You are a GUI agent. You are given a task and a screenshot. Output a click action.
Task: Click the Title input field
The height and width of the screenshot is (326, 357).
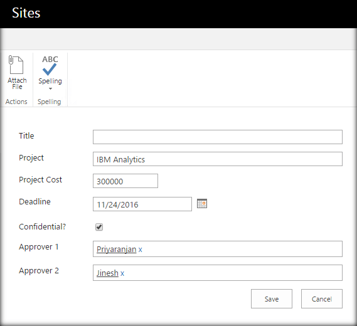(218, 137)
